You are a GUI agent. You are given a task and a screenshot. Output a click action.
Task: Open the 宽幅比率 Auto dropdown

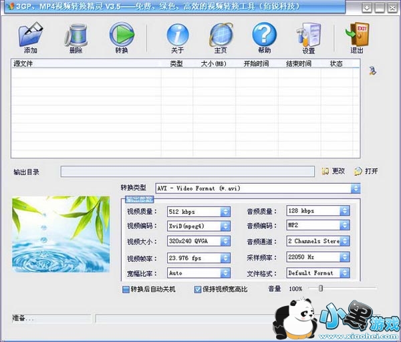point(225,273)
